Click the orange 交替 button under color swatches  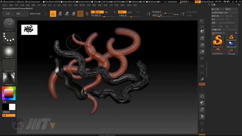click(9, 115)
